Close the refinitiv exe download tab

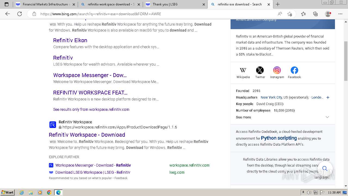(269, 4)
